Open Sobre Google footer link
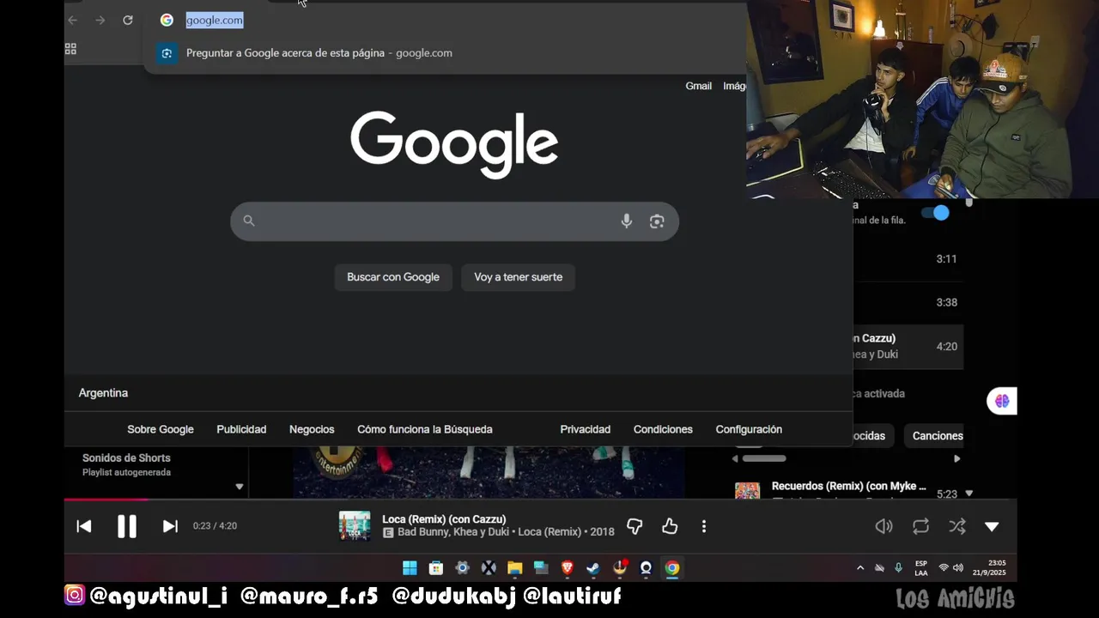The image size is (1099, 618). coord(161,429)
